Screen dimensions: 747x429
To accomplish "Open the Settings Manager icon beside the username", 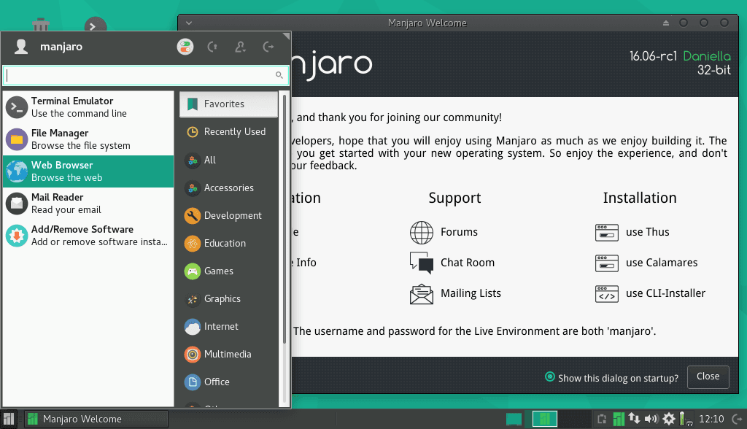I will pos(185,47).
